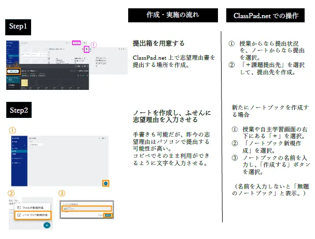
Task: Close the popup with the round X button
Action: (47, 225)
